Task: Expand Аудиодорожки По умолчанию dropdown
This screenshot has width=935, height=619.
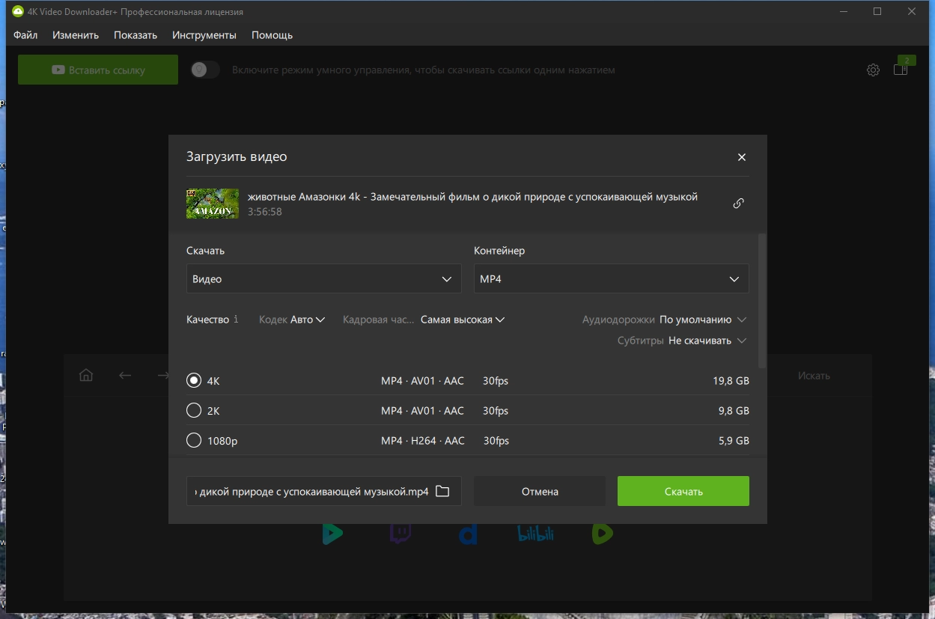Action: (703, 320)
